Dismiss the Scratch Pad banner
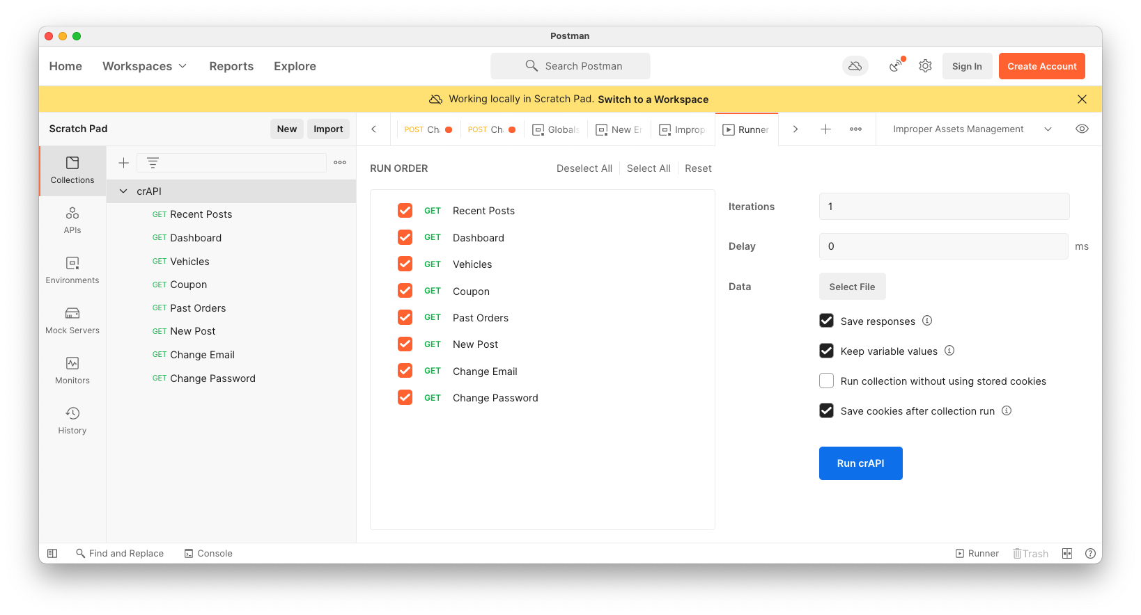1141x615 pixels. tap(1082, 99)
